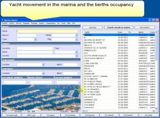160x118 pixels.
Task: Expand the Country dropdown
Action: click(x=76, y=56)
